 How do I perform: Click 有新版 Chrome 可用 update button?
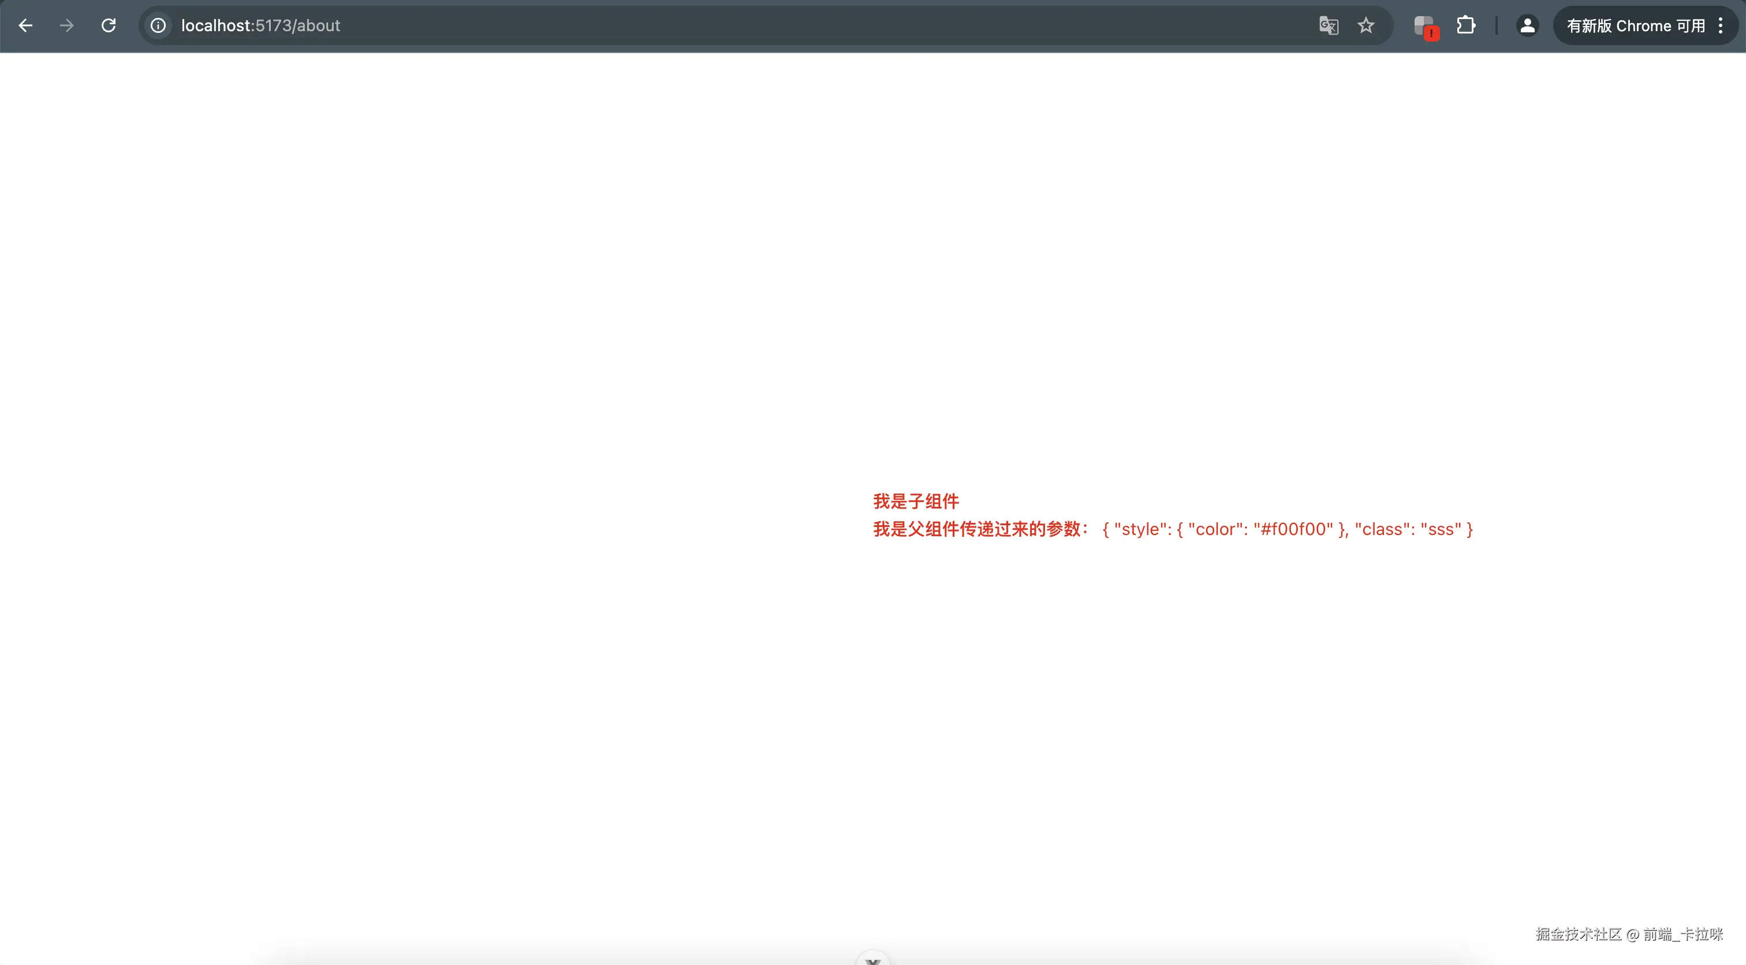[1635, 26]
